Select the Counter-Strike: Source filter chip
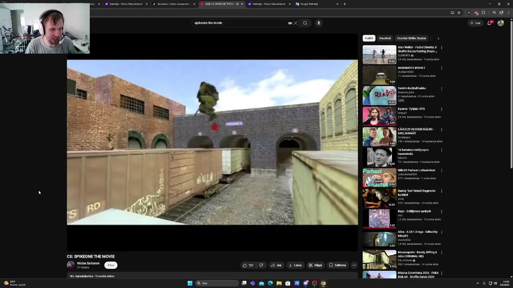Screen dimensions: 513x288 [411, 38]
